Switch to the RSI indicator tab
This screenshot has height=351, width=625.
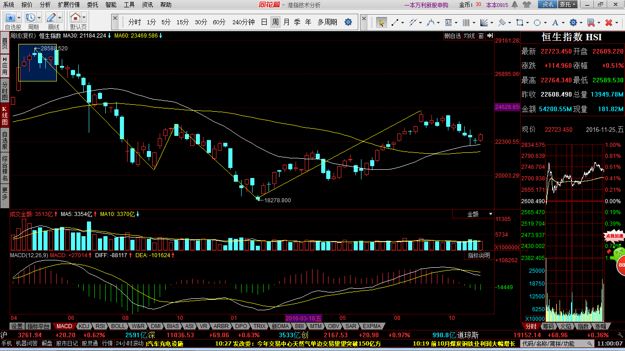[x=100, y=326]
